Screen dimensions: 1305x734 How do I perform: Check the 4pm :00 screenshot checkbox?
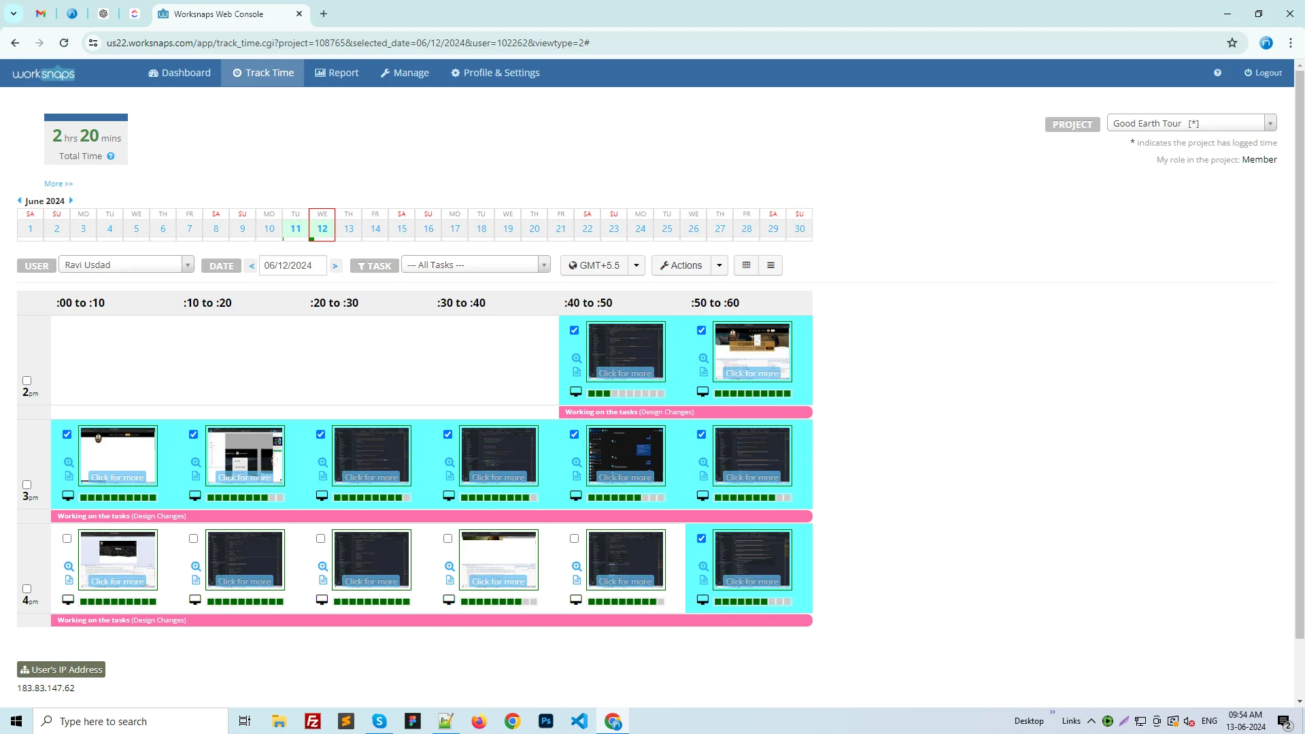pos(67,539)
